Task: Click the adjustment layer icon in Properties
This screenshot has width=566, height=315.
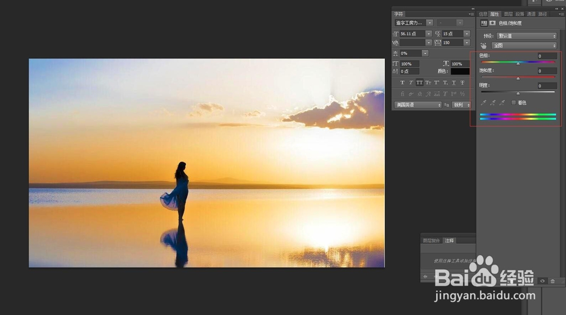Action: point(484,23)
